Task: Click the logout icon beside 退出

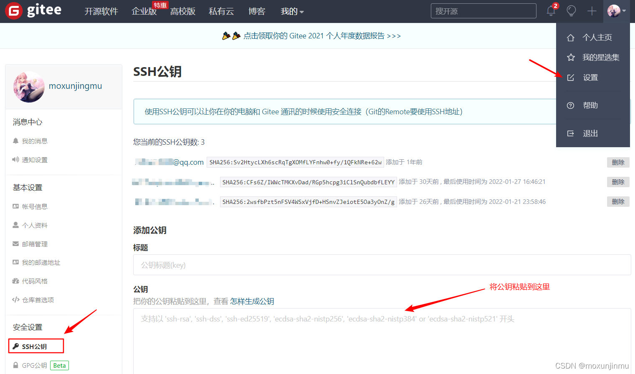Action: (x=571, y=133)
